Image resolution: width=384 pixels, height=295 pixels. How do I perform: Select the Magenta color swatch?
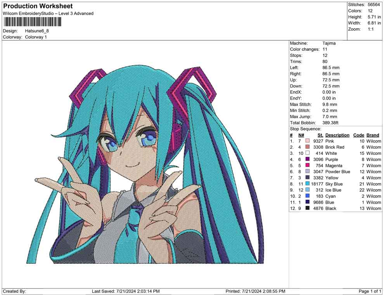pyautogui.click(x=307, y=165)
